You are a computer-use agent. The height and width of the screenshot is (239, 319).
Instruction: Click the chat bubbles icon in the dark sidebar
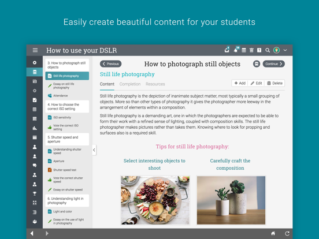pyautogui.click(x=35, y=166)
